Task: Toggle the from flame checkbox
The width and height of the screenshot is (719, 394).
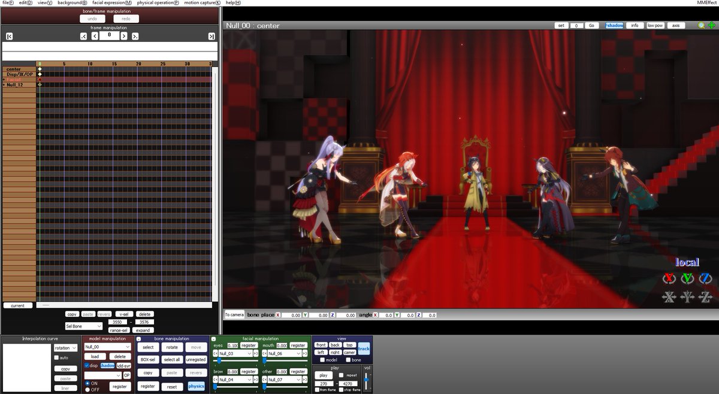Action: [x=317, y=390]
